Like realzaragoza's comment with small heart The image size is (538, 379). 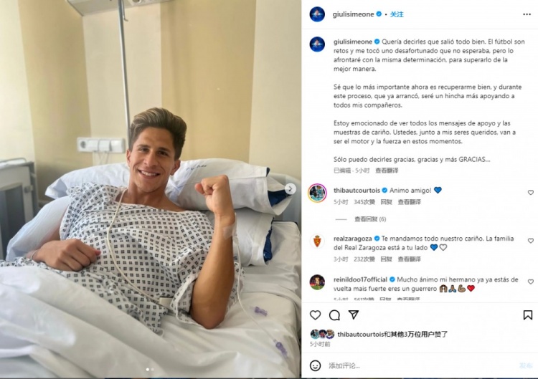(530, 241)
